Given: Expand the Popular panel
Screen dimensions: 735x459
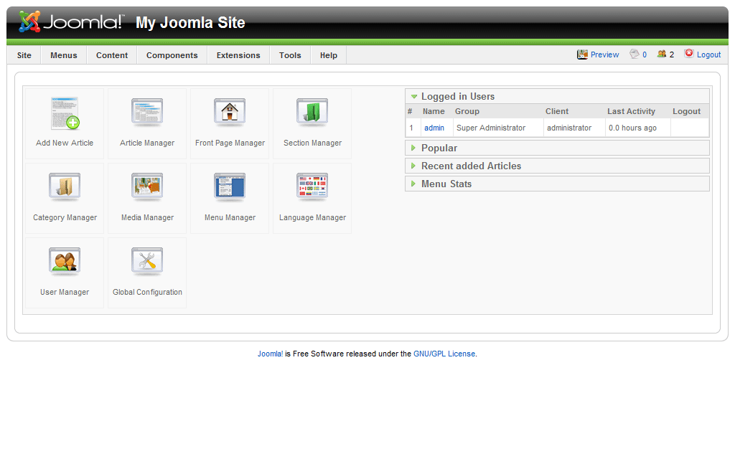Looking at the screenshot, I should click(x=439, y=148).
